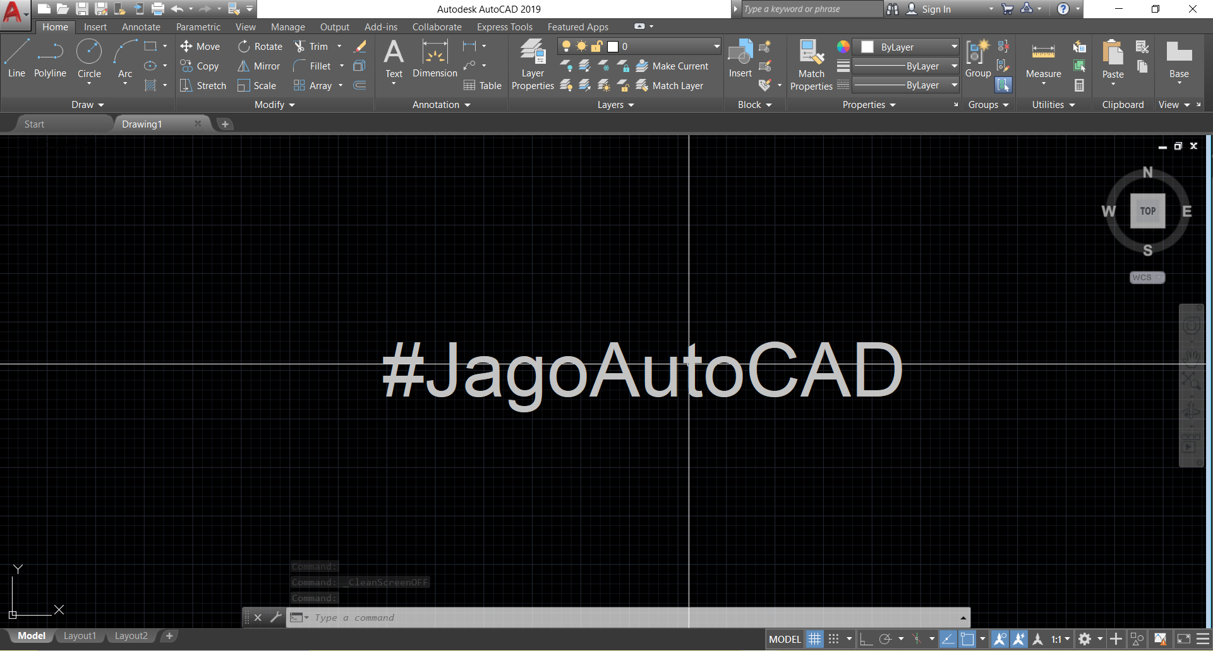The width and height of the screenshot is (1213, 651).
Task: Open Layer Properties manager
Action: (x=533, y=64)
